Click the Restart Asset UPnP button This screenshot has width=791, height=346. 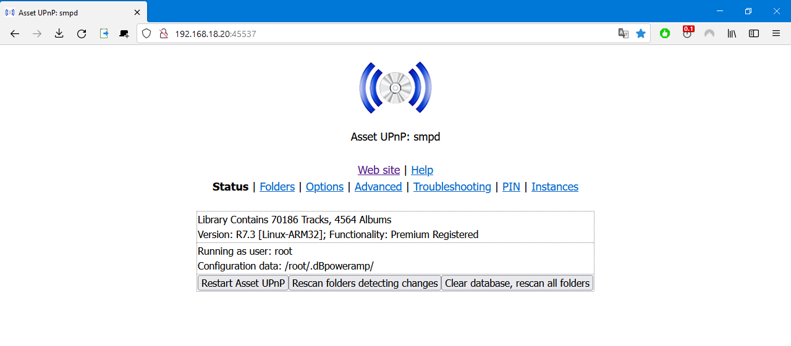coord(243,283)
